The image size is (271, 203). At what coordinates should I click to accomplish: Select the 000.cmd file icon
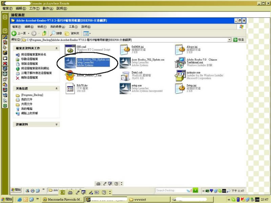click(x=70, y=49)
